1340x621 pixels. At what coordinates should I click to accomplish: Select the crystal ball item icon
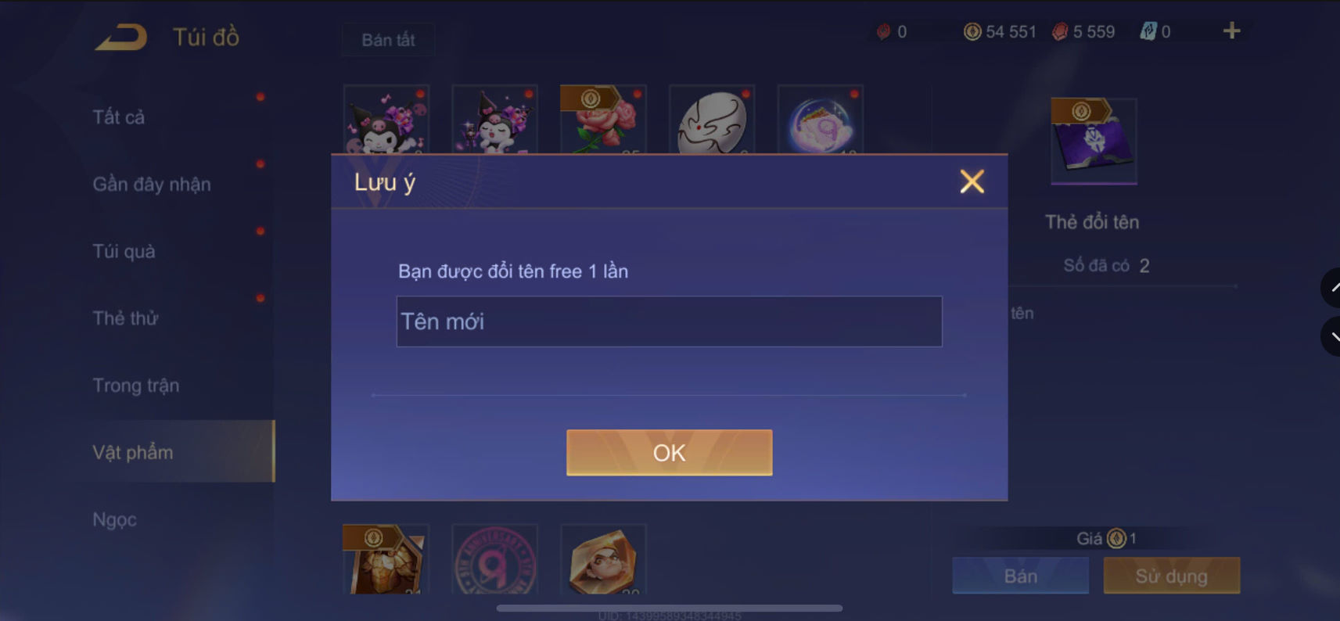tap(821, 119)
